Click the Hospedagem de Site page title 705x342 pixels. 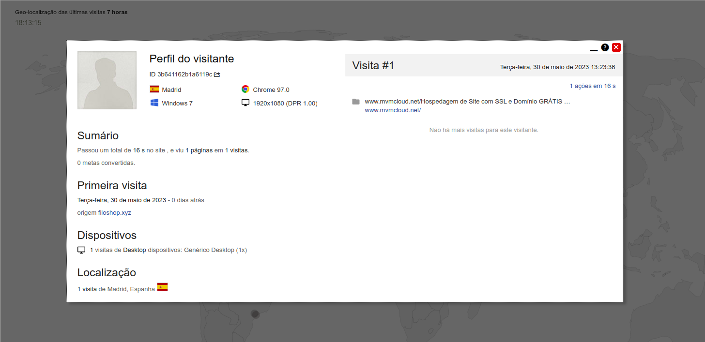467,102
